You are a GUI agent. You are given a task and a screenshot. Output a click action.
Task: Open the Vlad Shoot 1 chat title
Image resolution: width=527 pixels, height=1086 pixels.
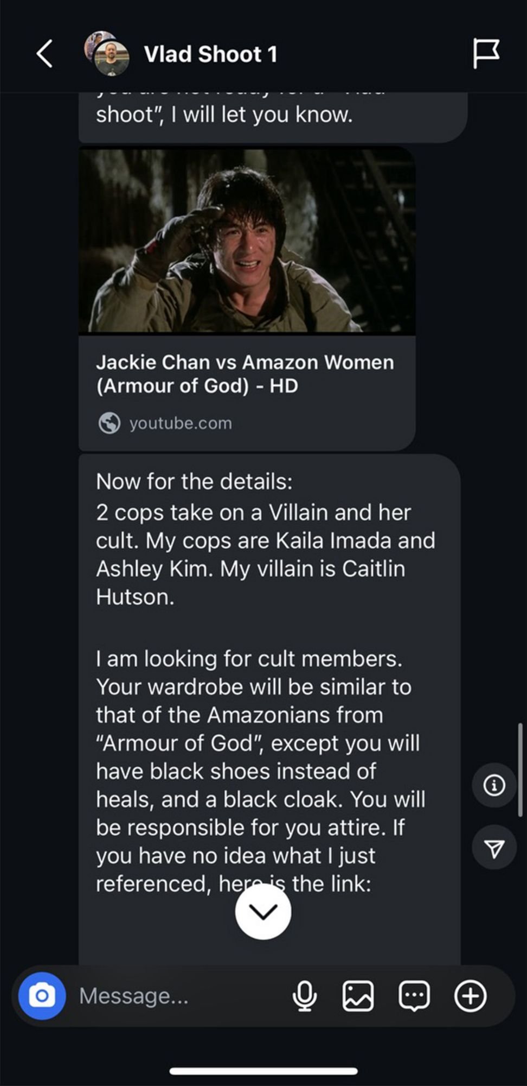coord(210,54)
